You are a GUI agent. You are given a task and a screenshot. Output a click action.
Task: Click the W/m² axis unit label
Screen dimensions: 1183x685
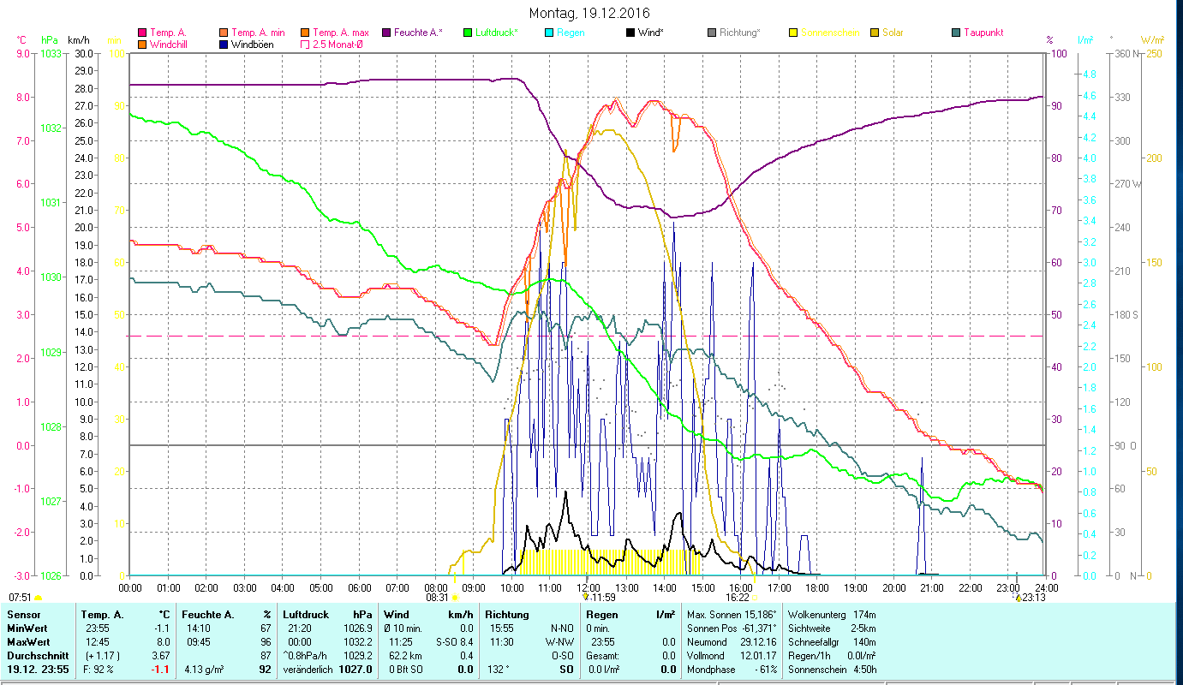(1152, 40)
